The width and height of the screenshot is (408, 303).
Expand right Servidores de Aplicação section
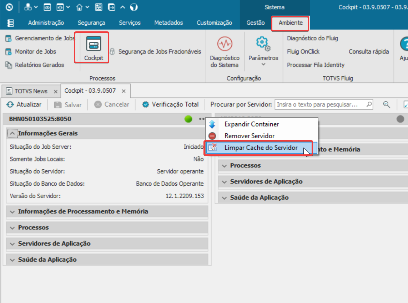click(313, 182)
